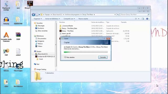Select Image Catalog in the navigation pane
This screenshot has width=168, height=94.
40,69
